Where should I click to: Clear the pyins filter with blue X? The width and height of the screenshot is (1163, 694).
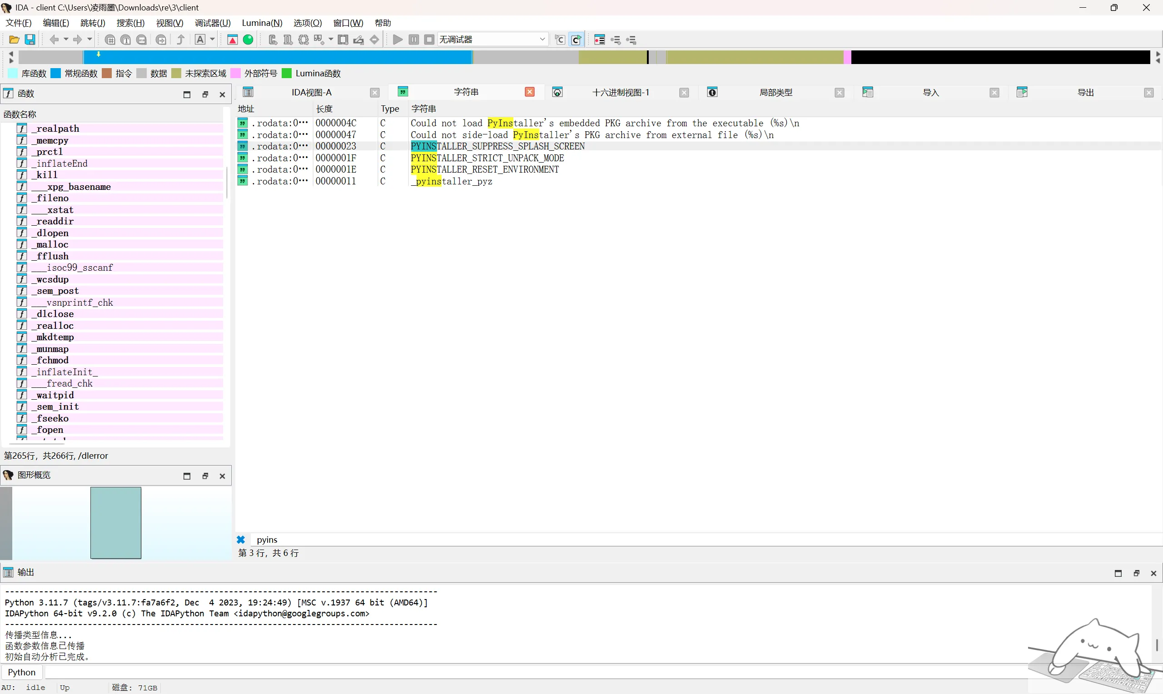pos(241,540)
